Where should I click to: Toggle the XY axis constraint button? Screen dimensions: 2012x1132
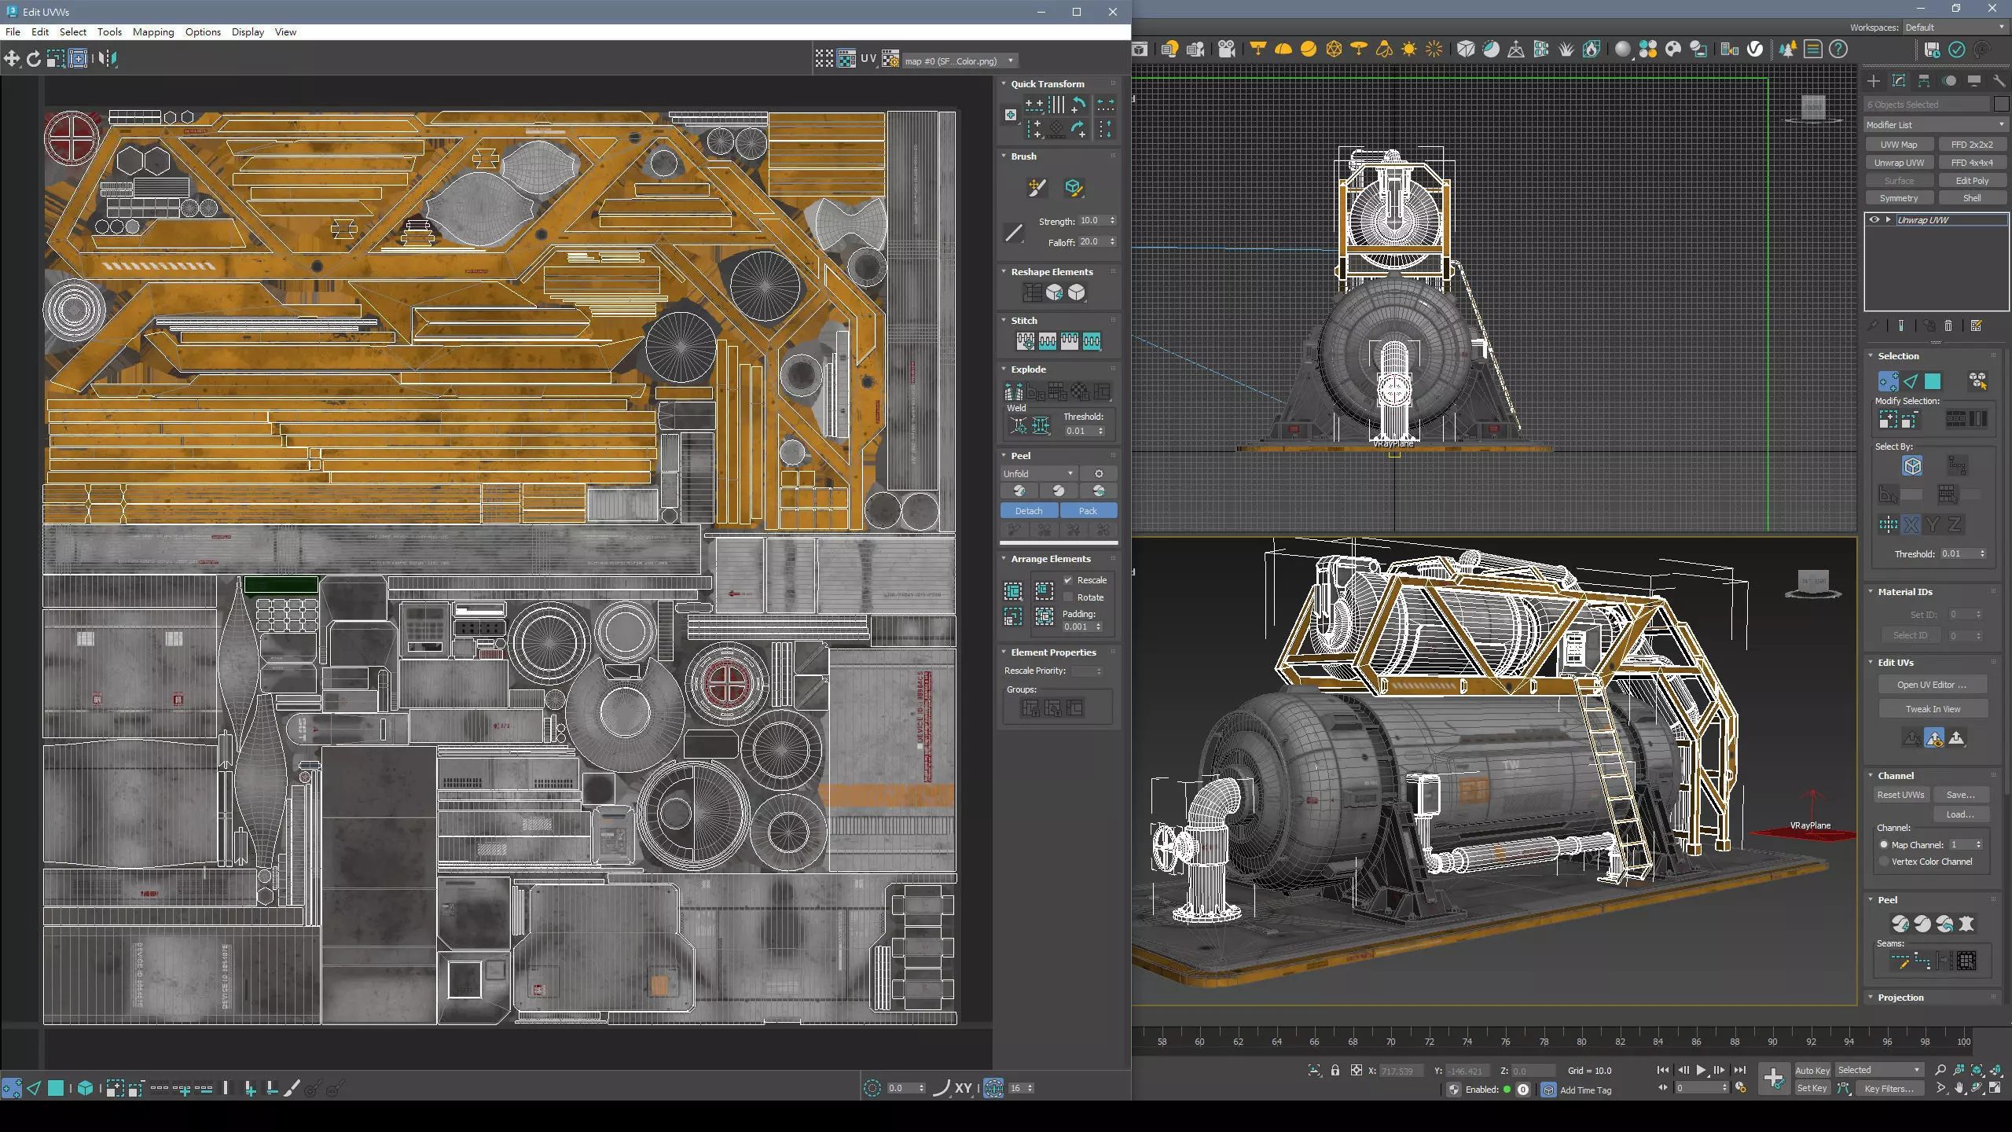964,1089
